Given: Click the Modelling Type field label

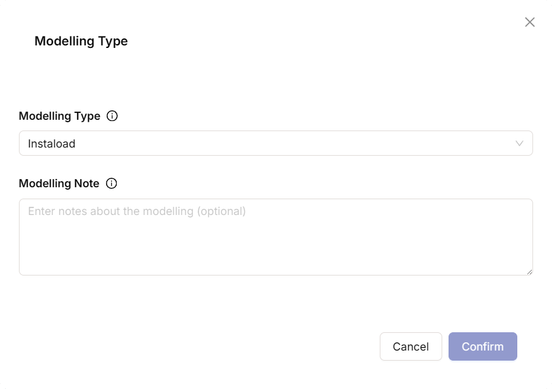Looking at the screenshot, I should (x=59, y=116).
